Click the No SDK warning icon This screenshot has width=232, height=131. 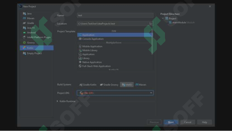coord(81,93)
